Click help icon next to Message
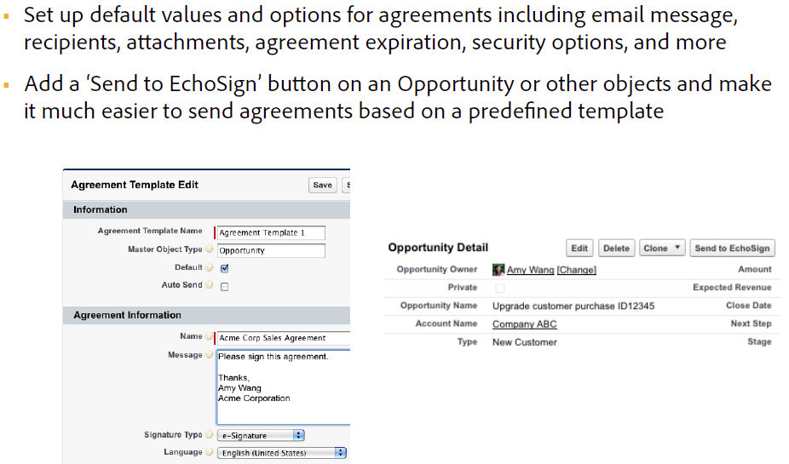Screen dimensions: 789x464 [210, 356]
